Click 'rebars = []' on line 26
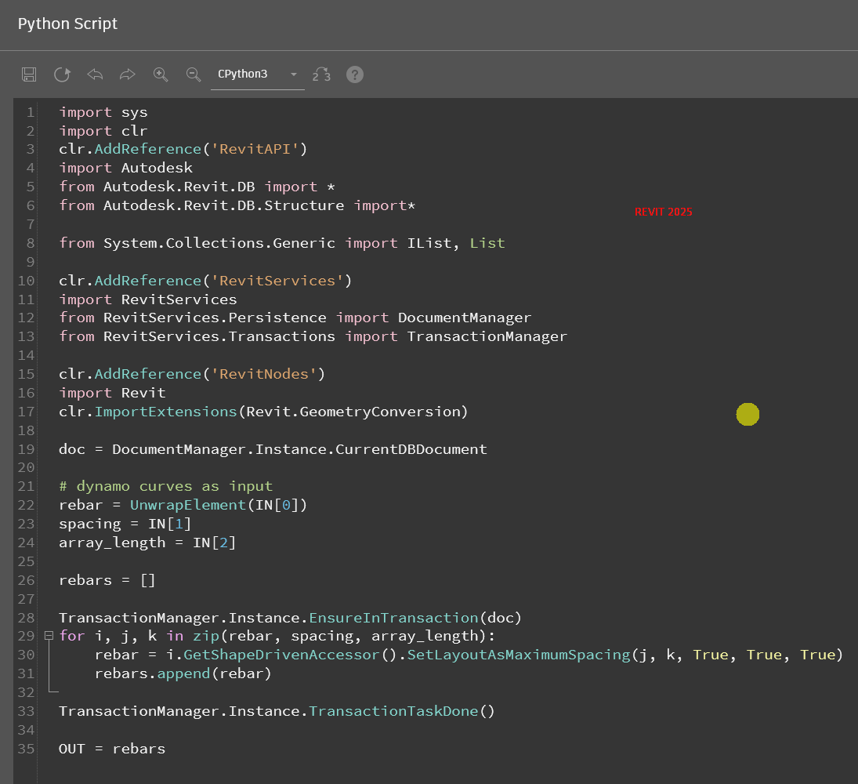 107,580
